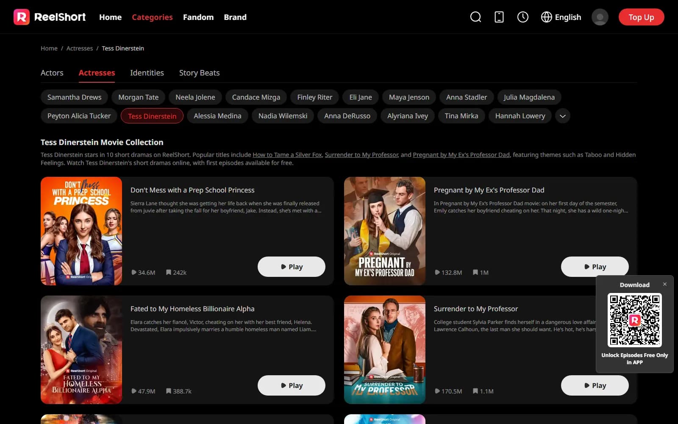The width and height of the screenshot is (678, 424).
Task: Select Eli Jane actress chip
Action: 360,97
